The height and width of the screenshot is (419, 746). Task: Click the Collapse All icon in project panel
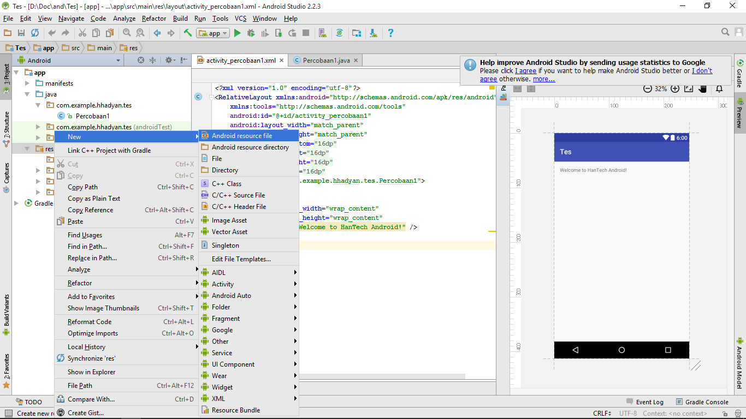(153, 60)
